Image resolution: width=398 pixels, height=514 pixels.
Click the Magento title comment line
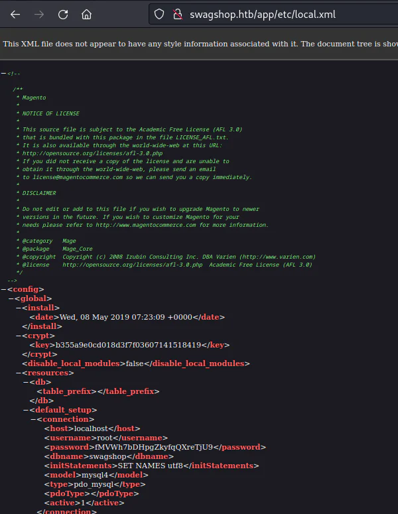click(x=31, y=97)
